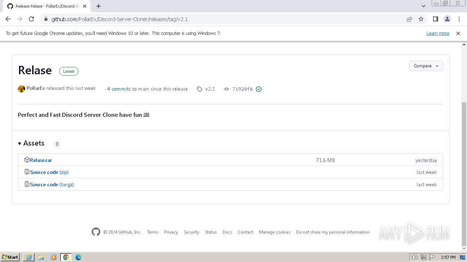Screen dimensions: 467x262
Task: Dismiss the Chrome update notification bar
Action: click(458, 33)
